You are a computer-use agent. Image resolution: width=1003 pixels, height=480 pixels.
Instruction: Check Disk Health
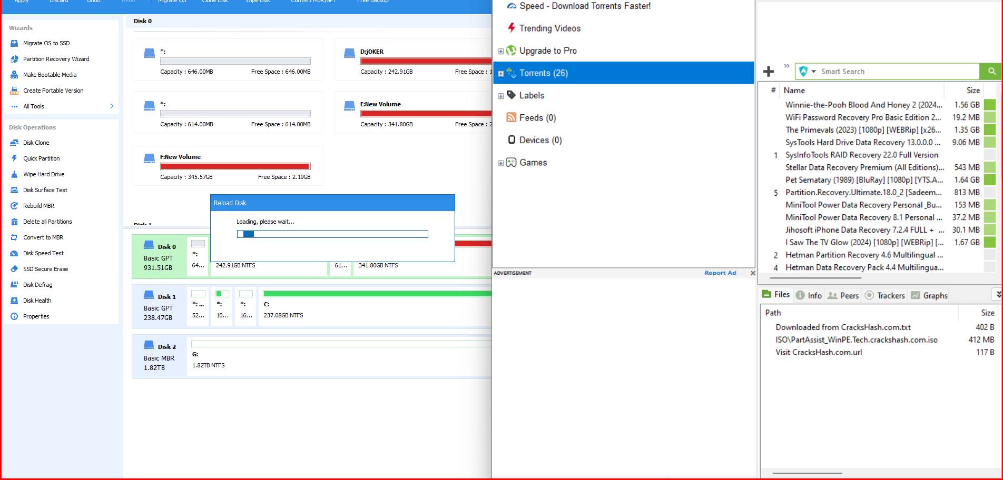pos(37,301)
